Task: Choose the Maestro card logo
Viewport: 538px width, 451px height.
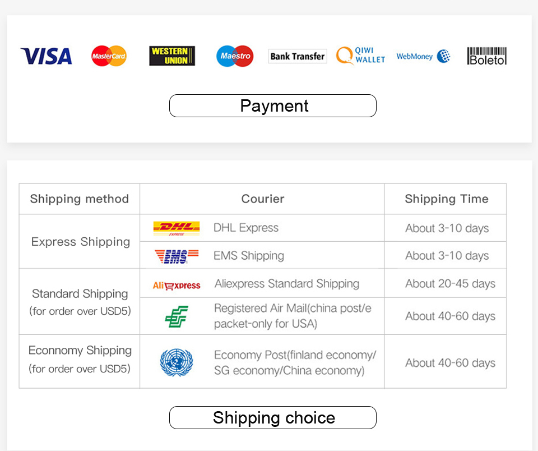Action: click(x=235, y=56)
